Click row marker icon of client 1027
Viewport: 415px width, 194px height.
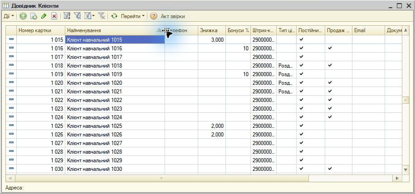tap(11, 142)
